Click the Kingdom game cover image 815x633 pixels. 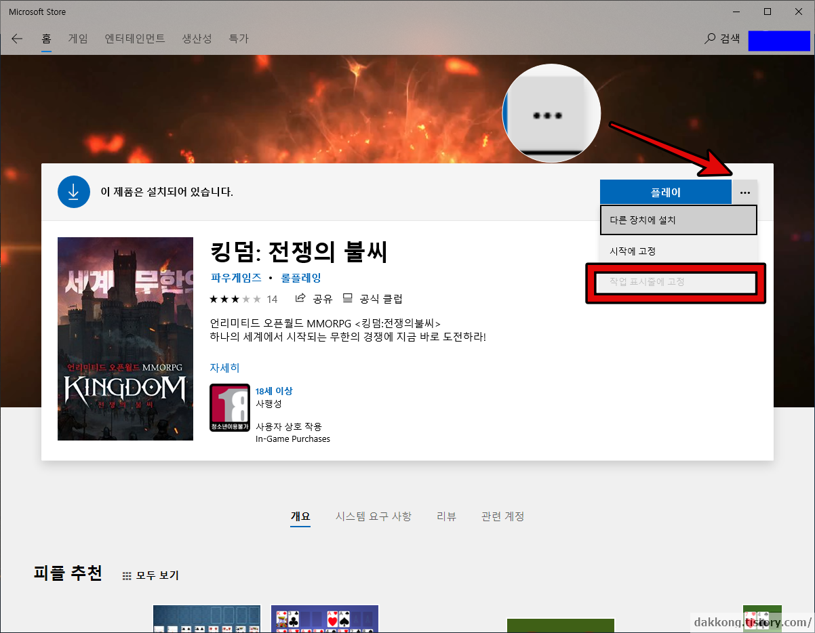click(x=125, y=339)
